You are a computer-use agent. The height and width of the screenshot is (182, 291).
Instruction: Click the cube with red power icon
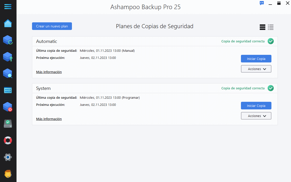8,107
